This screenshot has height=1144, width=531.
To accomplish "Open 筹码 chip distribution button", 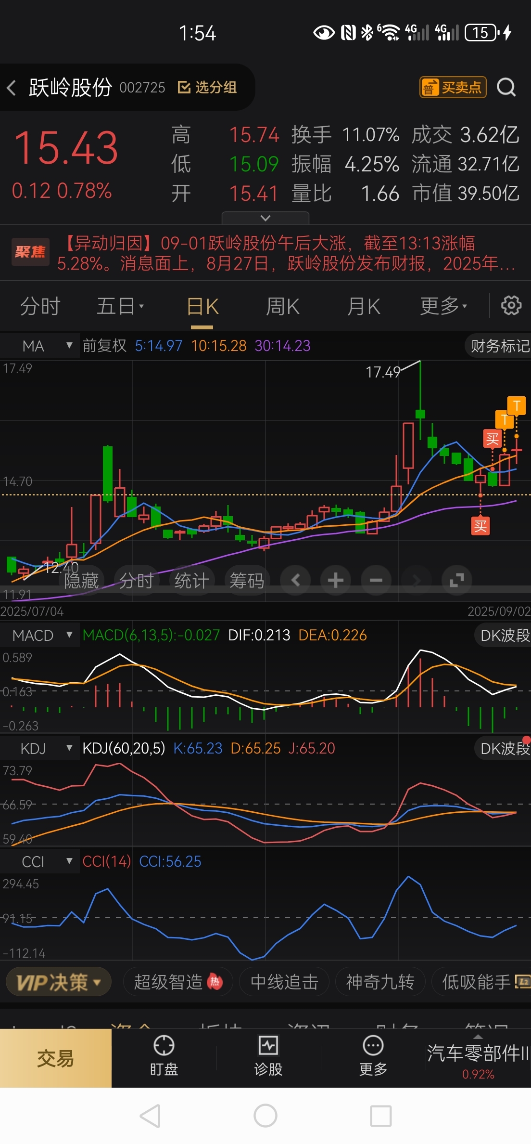I will [x=247, y=580].
